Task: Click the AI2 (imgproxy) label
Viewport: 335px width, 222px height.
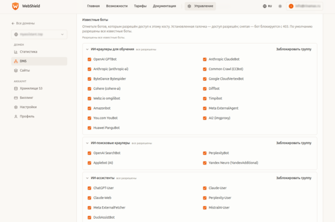Action: tap(220, 118)
